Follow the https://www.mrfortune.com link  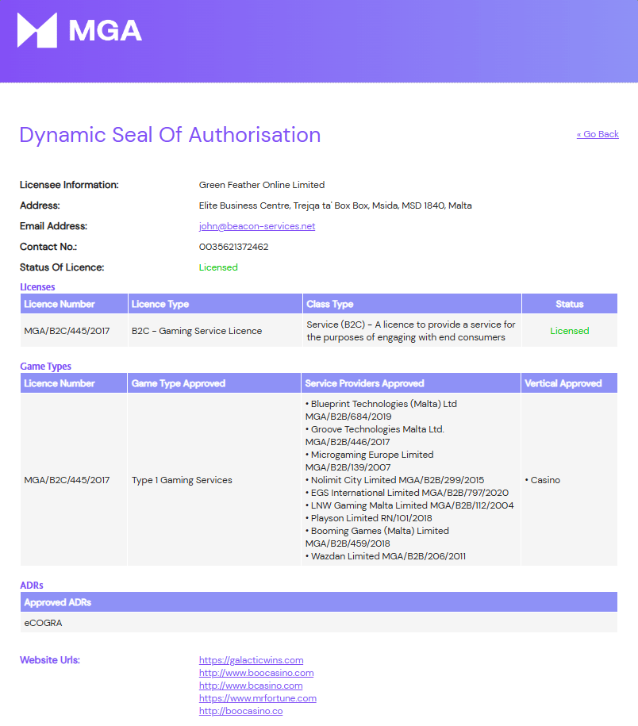tap(258, 698)
